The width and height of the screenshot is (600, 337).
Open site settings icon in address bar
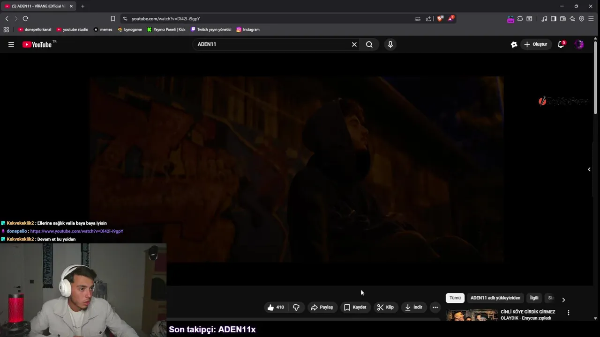(125, 19)
